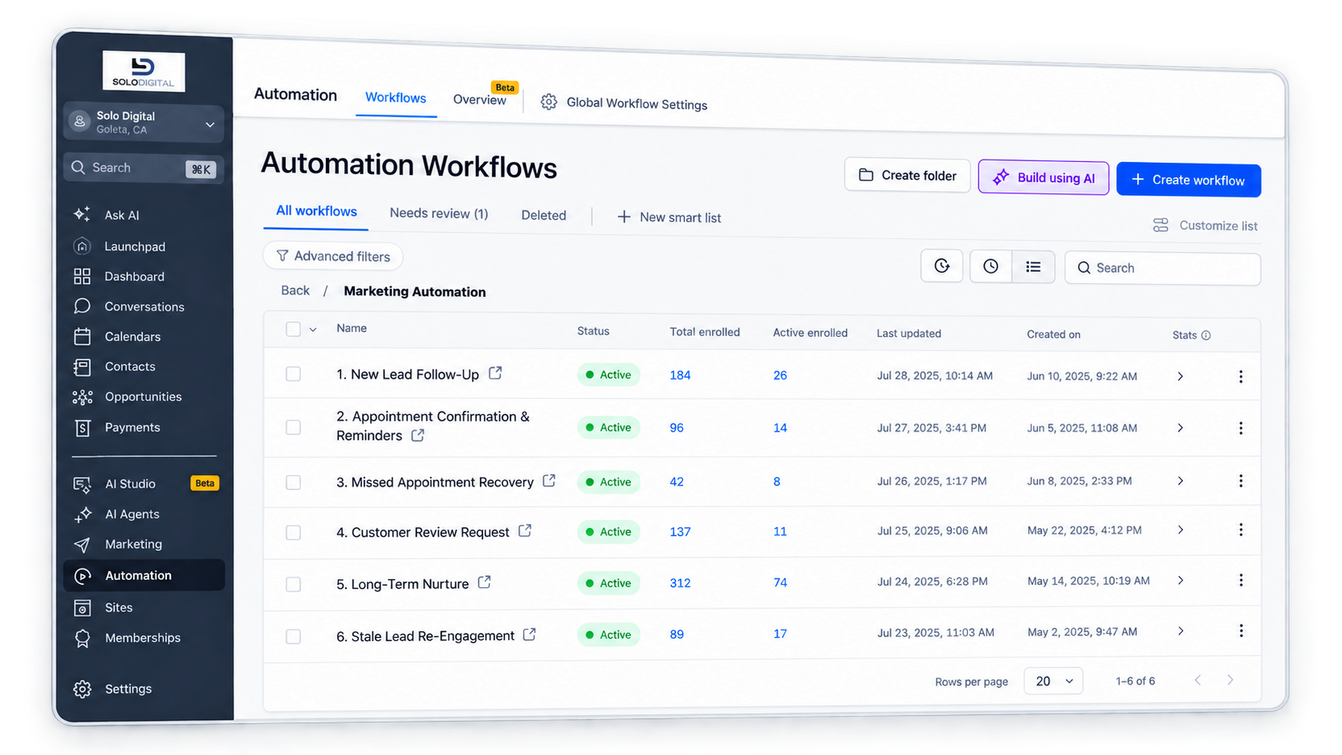Screen dimensions: 1342x755
Task: Select the Conversations chat bubble icon
Action: coord(82,306)
